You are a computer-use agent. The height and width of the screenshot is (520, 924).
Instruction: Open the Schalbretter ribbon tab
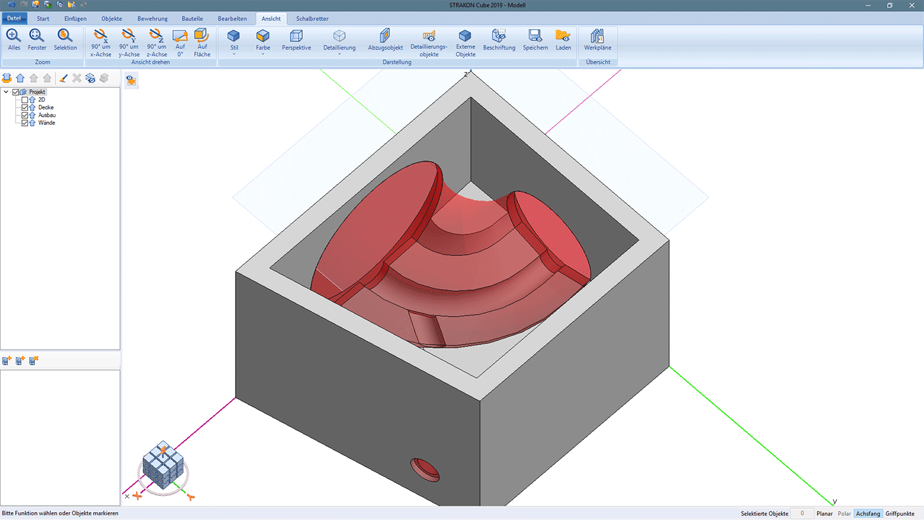click(x=312, y=18)
